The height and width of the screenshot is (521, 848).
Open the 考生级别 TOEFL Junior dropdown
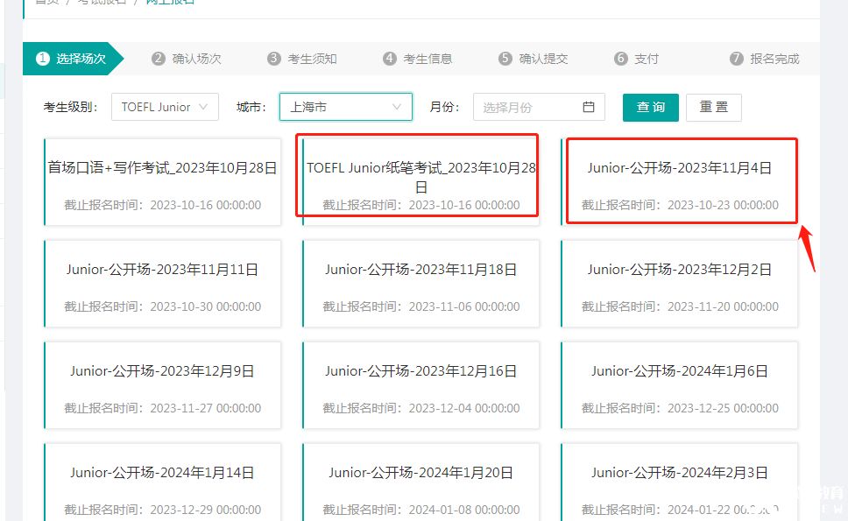(x=165, y=107)
